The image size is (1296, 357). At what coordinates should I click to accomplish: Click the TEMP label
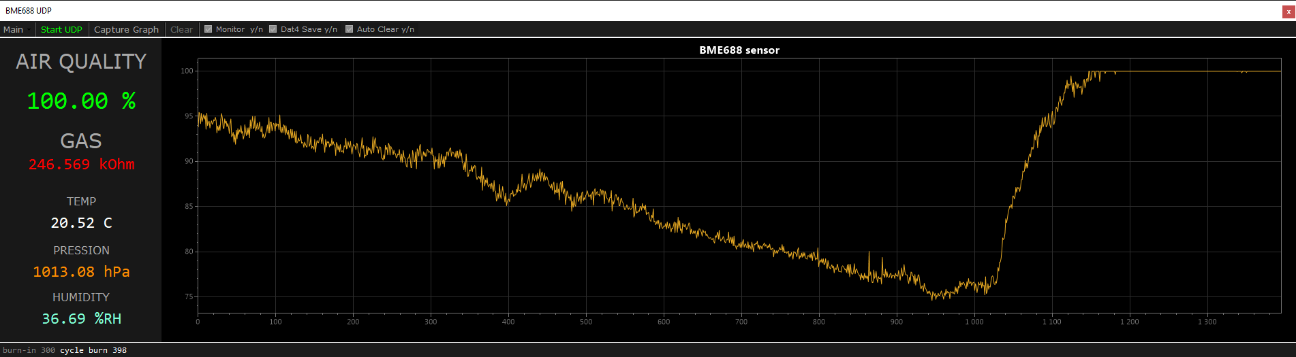pos(81,201)
